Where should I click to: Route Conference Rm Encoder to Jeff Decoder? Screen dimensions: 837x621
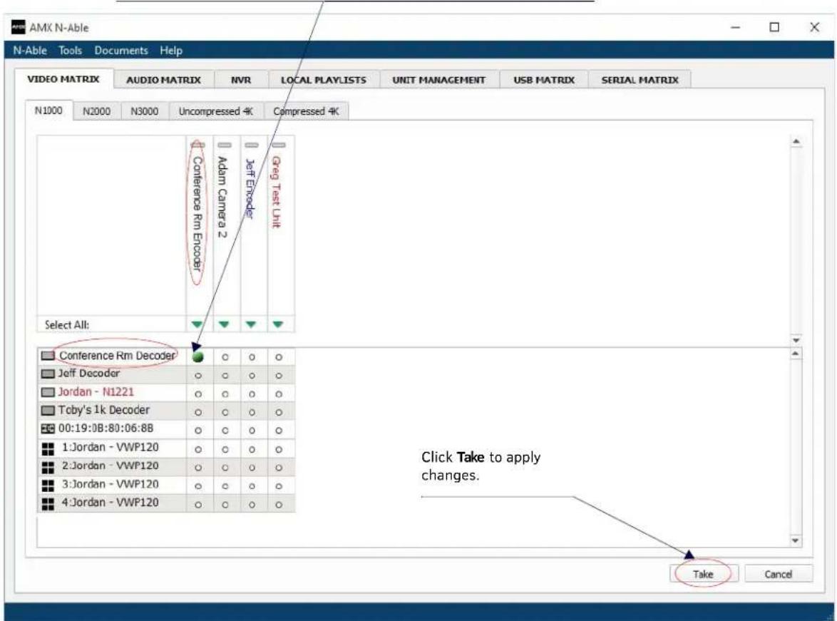(198, 376)
